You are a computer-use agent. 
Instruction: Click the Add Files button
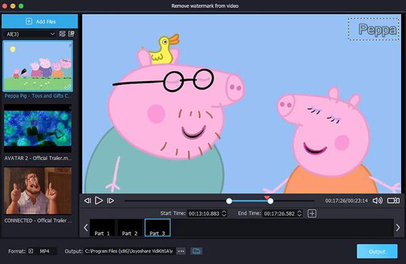39,21
